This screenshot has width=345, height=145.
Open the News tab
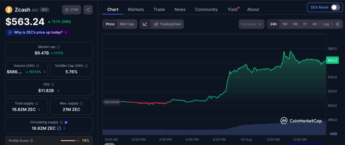point(180,9)
